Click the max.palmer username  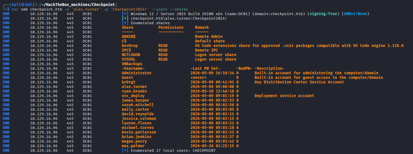133,146
